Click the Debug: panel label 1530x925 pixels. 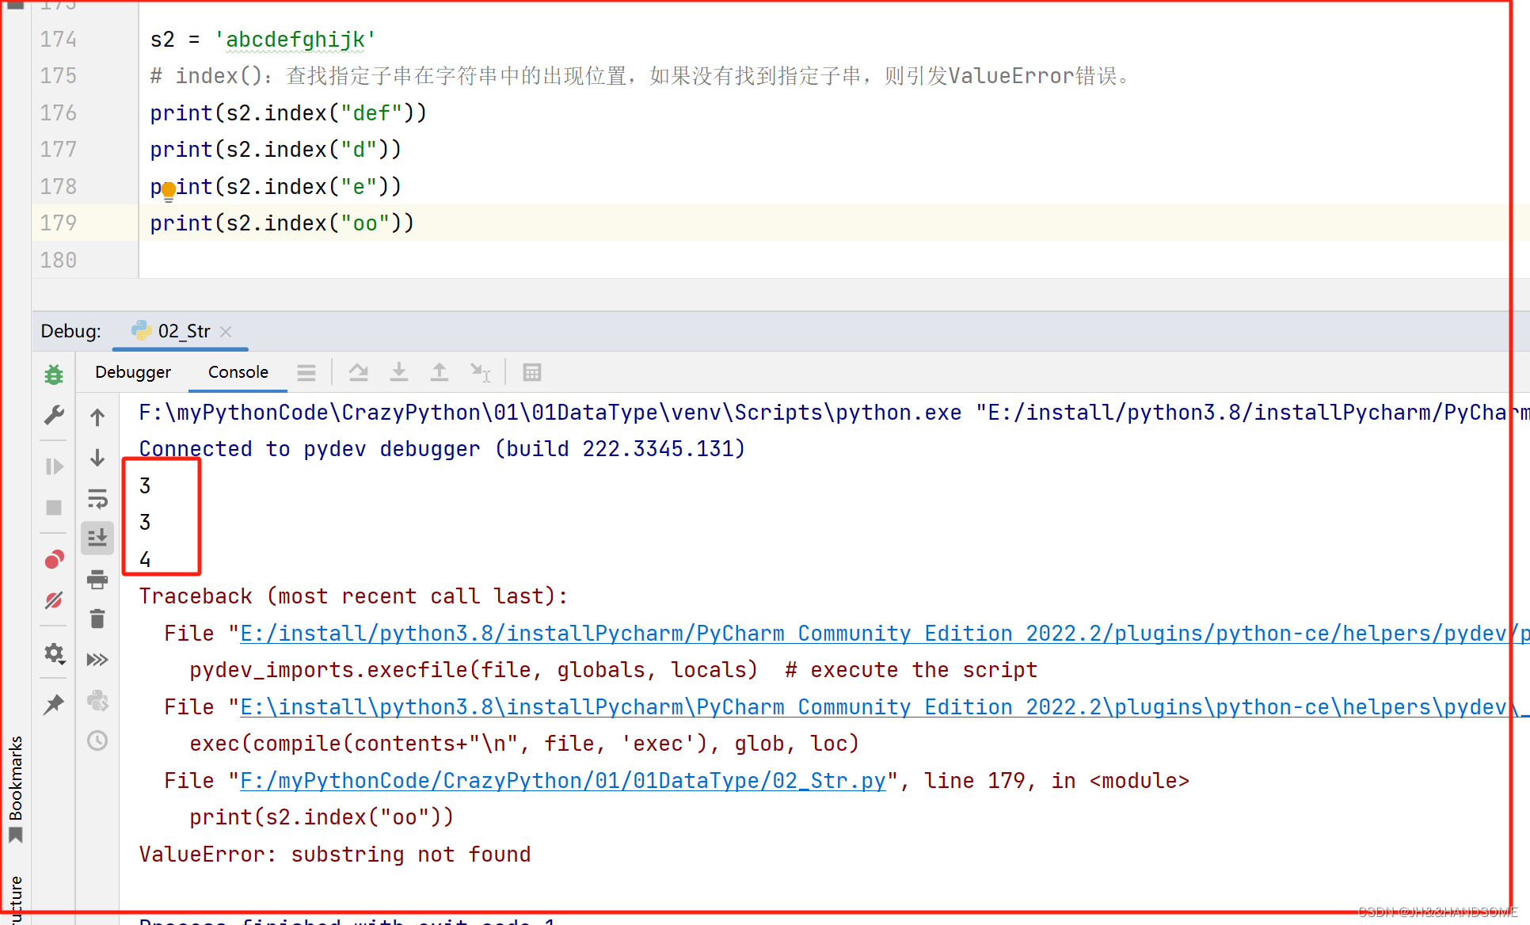(70, 331)
